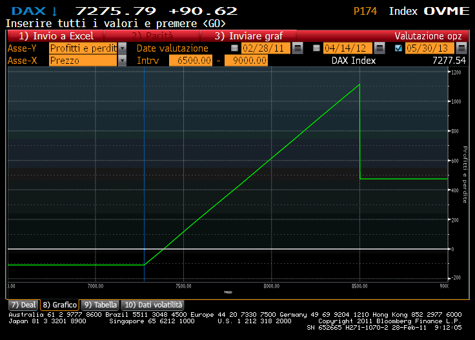
Task: Select the 8) Grafico tab
Action: point(59,305)
